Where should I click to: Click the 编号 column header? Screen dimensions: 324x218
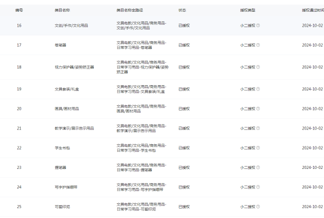pos(19,10)
